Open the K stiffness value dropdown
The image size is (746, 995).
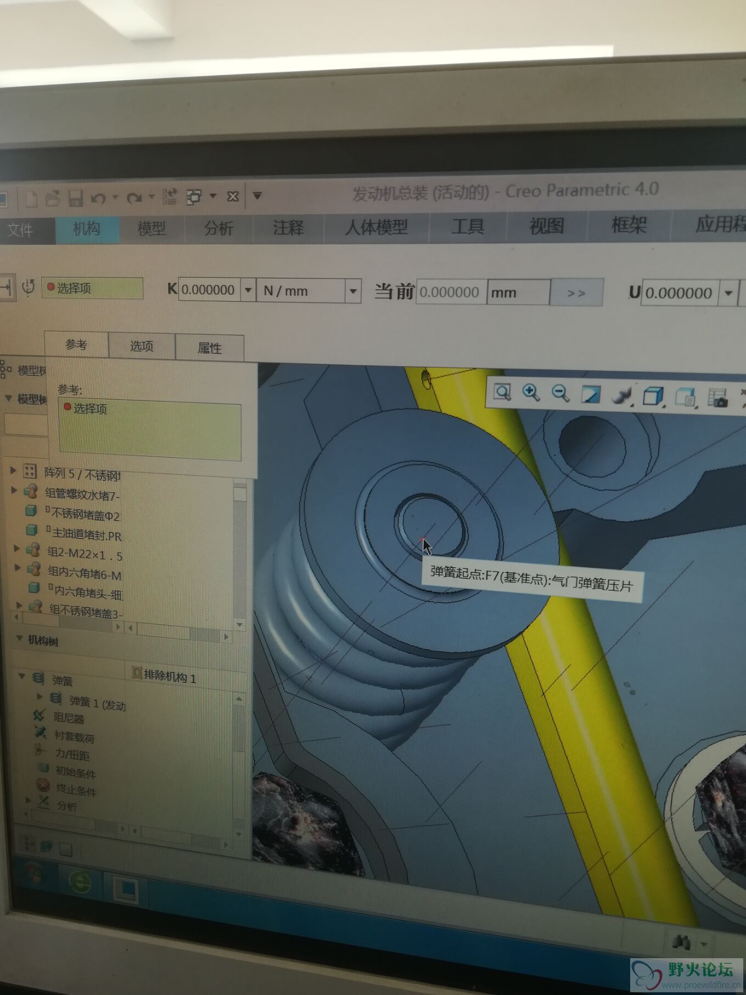tap(248, 290)
